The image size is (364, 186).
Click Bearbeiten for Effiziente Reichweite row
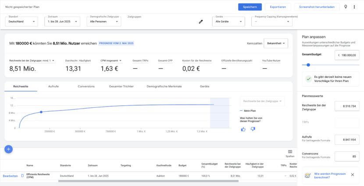[10, 176]
